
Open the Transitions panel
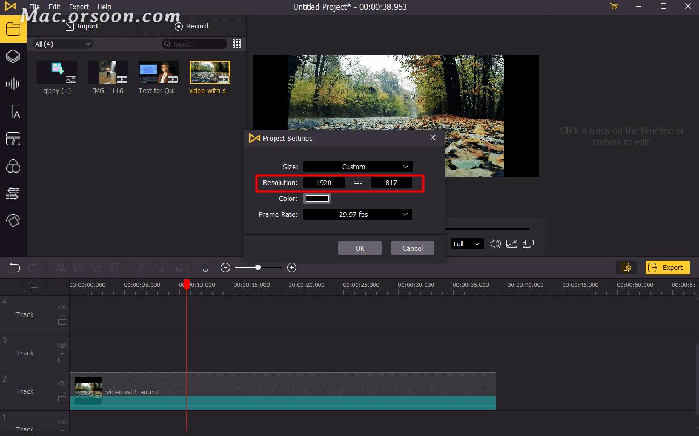pos(13,139)
